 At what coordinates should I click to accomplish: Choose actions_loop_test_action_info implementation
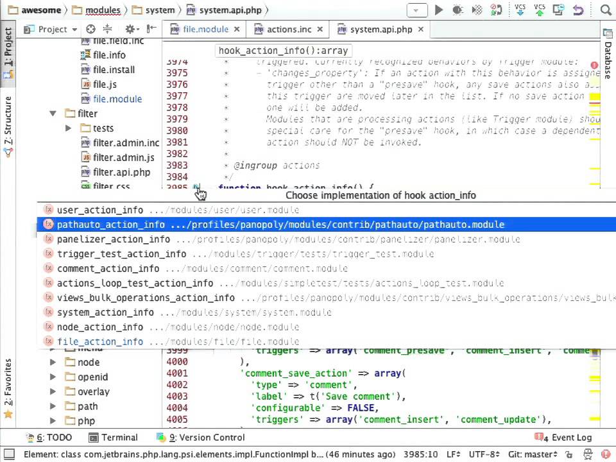326,283
